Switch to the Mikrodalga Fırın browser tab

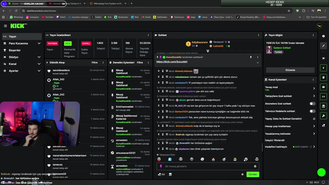[x=108, y=4]
